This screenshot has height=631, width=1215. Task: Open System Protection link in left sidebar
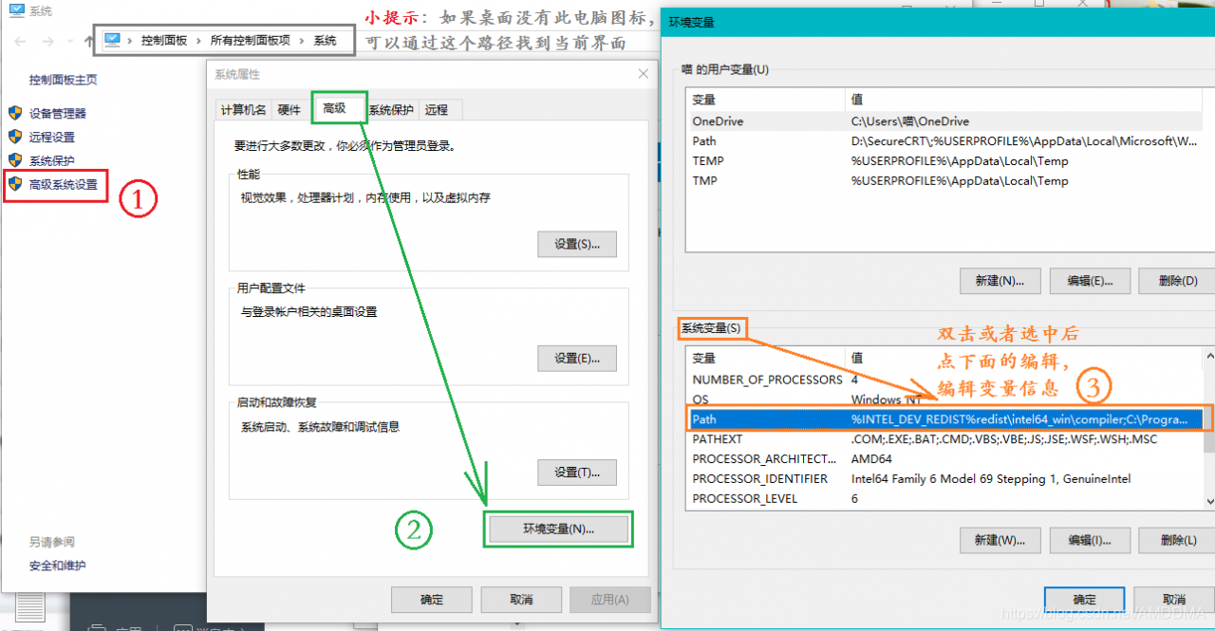(x=51, y=160)
